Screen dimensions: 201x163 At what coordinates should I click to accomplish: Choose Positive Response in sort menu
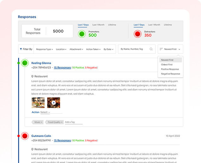[171, 69]
